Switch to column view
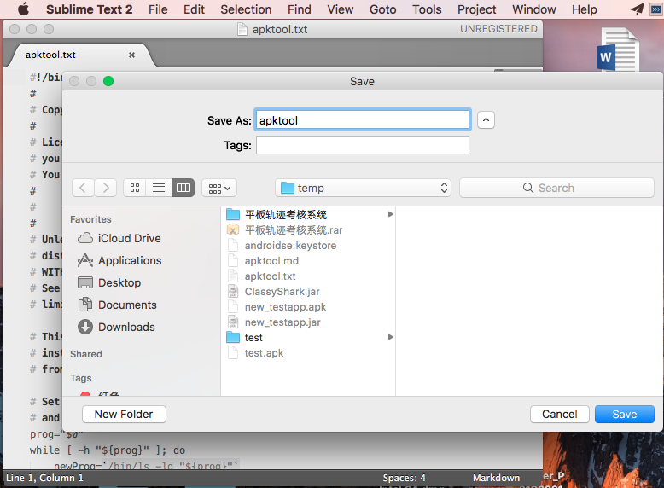Image resolution: width=664 pixels, height=488 pixels. [x=183, y=188]
